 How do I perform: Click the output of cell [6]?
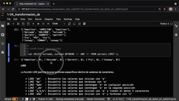70,60
